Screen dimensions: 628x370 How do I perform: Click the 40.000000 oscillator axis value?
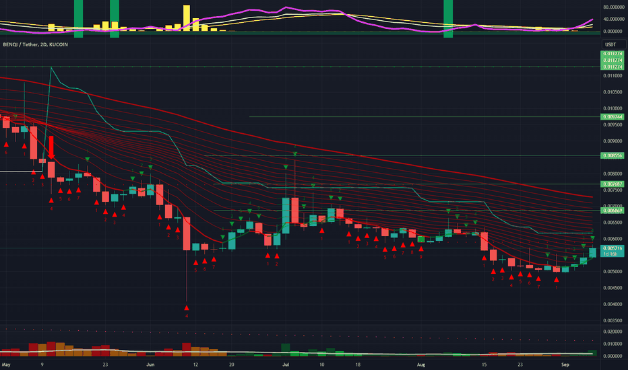[x=613, y=20]
